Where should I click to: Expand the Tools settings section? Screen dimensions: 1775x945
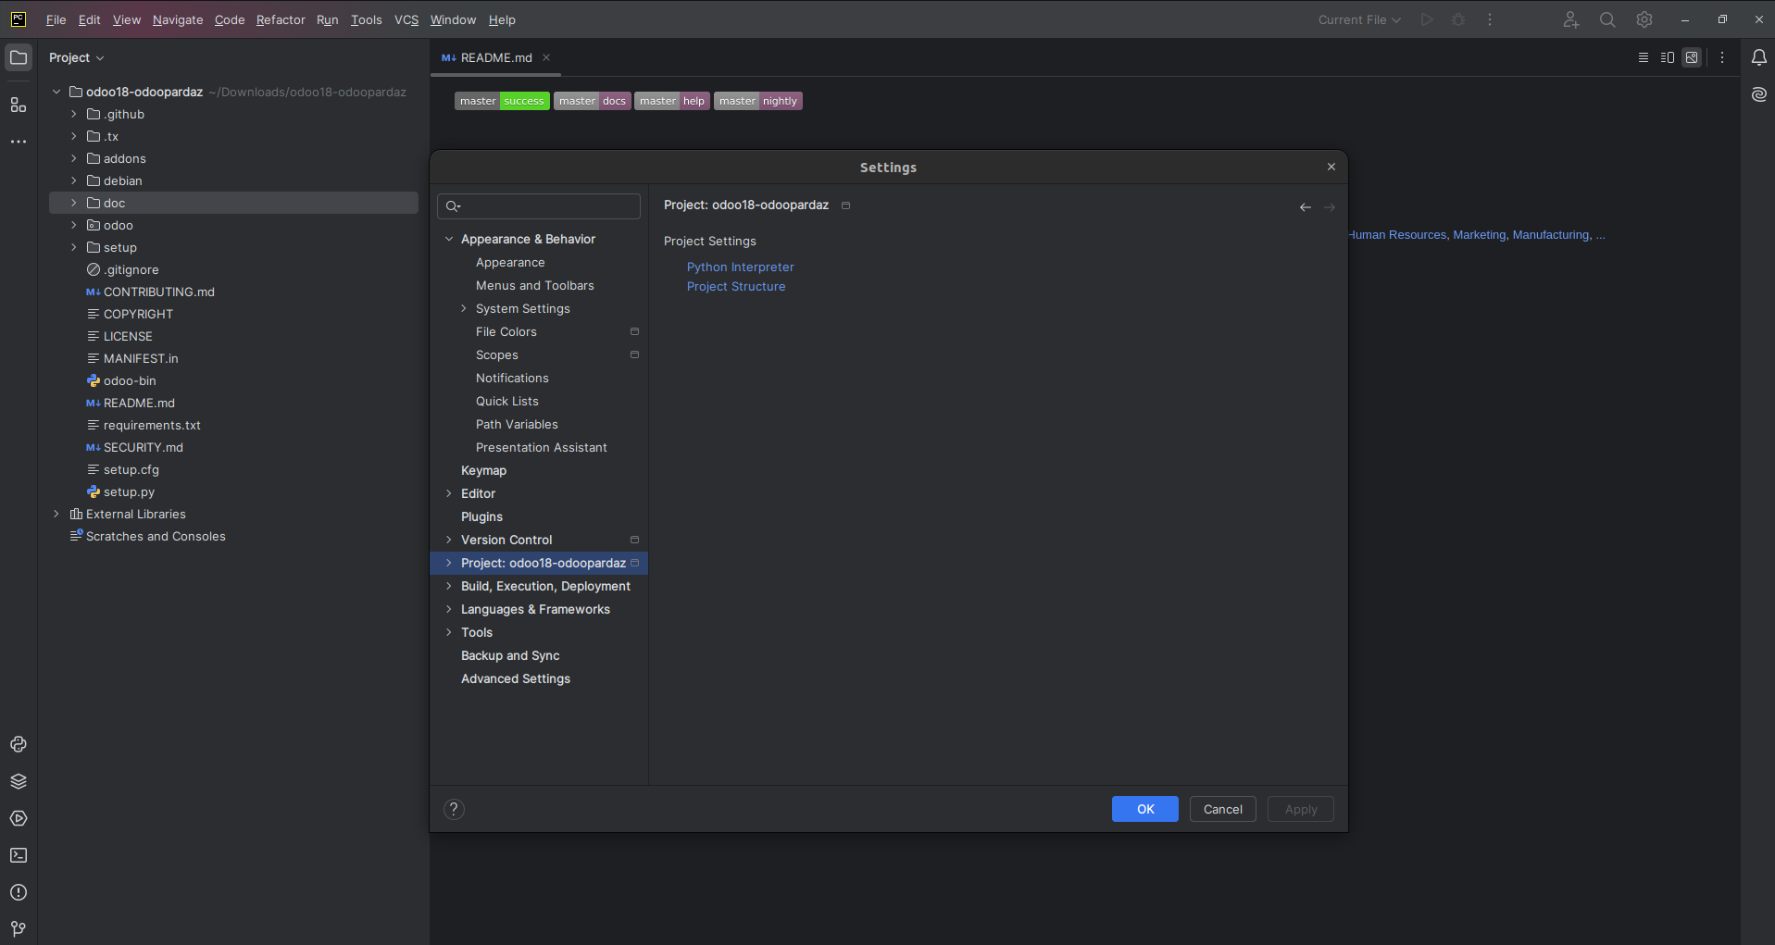point(449,632)
